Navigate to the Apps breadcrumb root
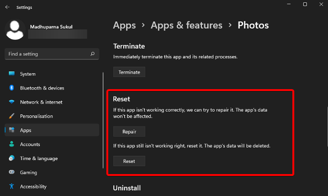Screen dimensions: 328x196 (x=125, y=25)
